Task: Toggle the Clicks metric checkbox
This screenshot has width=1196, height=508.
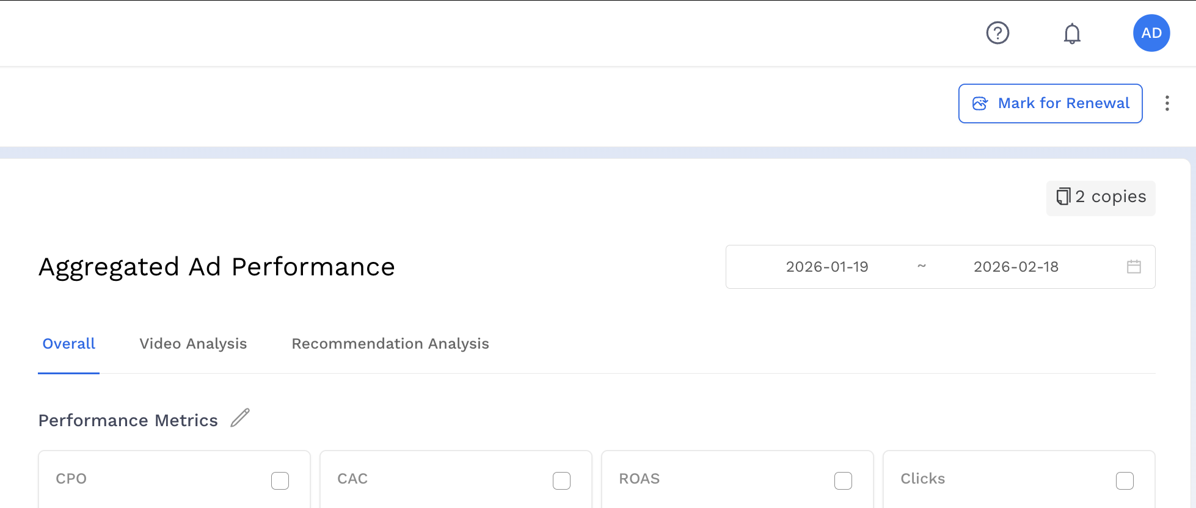Action: pyautogui.click(x=1125, y=481)
